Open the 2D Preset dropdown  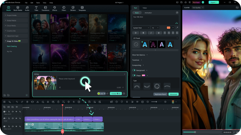pyautogui.click(x=155, y=38)
